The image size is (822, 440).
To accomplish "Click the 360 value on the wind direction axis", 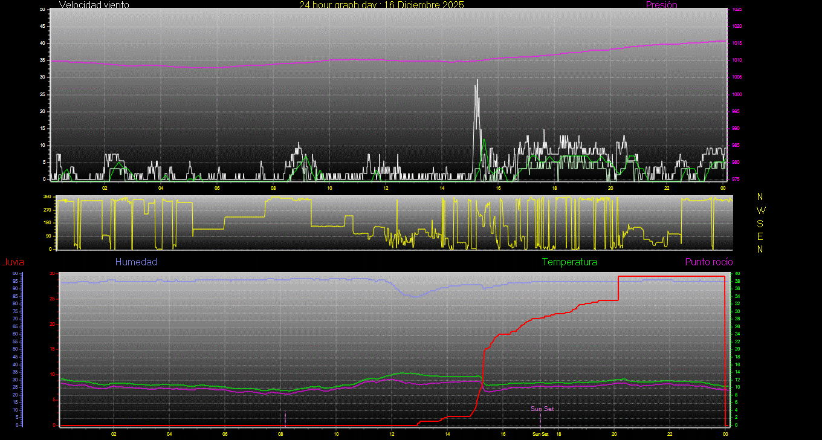I will 47,197.
